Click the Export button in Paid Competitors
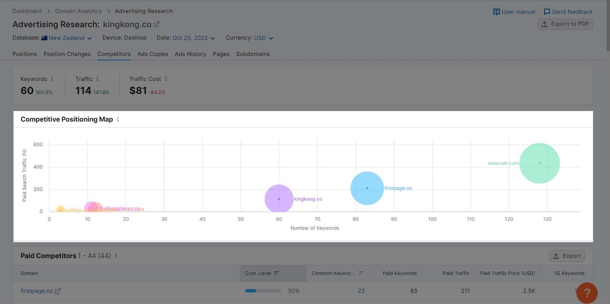This screenshot has height=304, width=610. (567, 256)
